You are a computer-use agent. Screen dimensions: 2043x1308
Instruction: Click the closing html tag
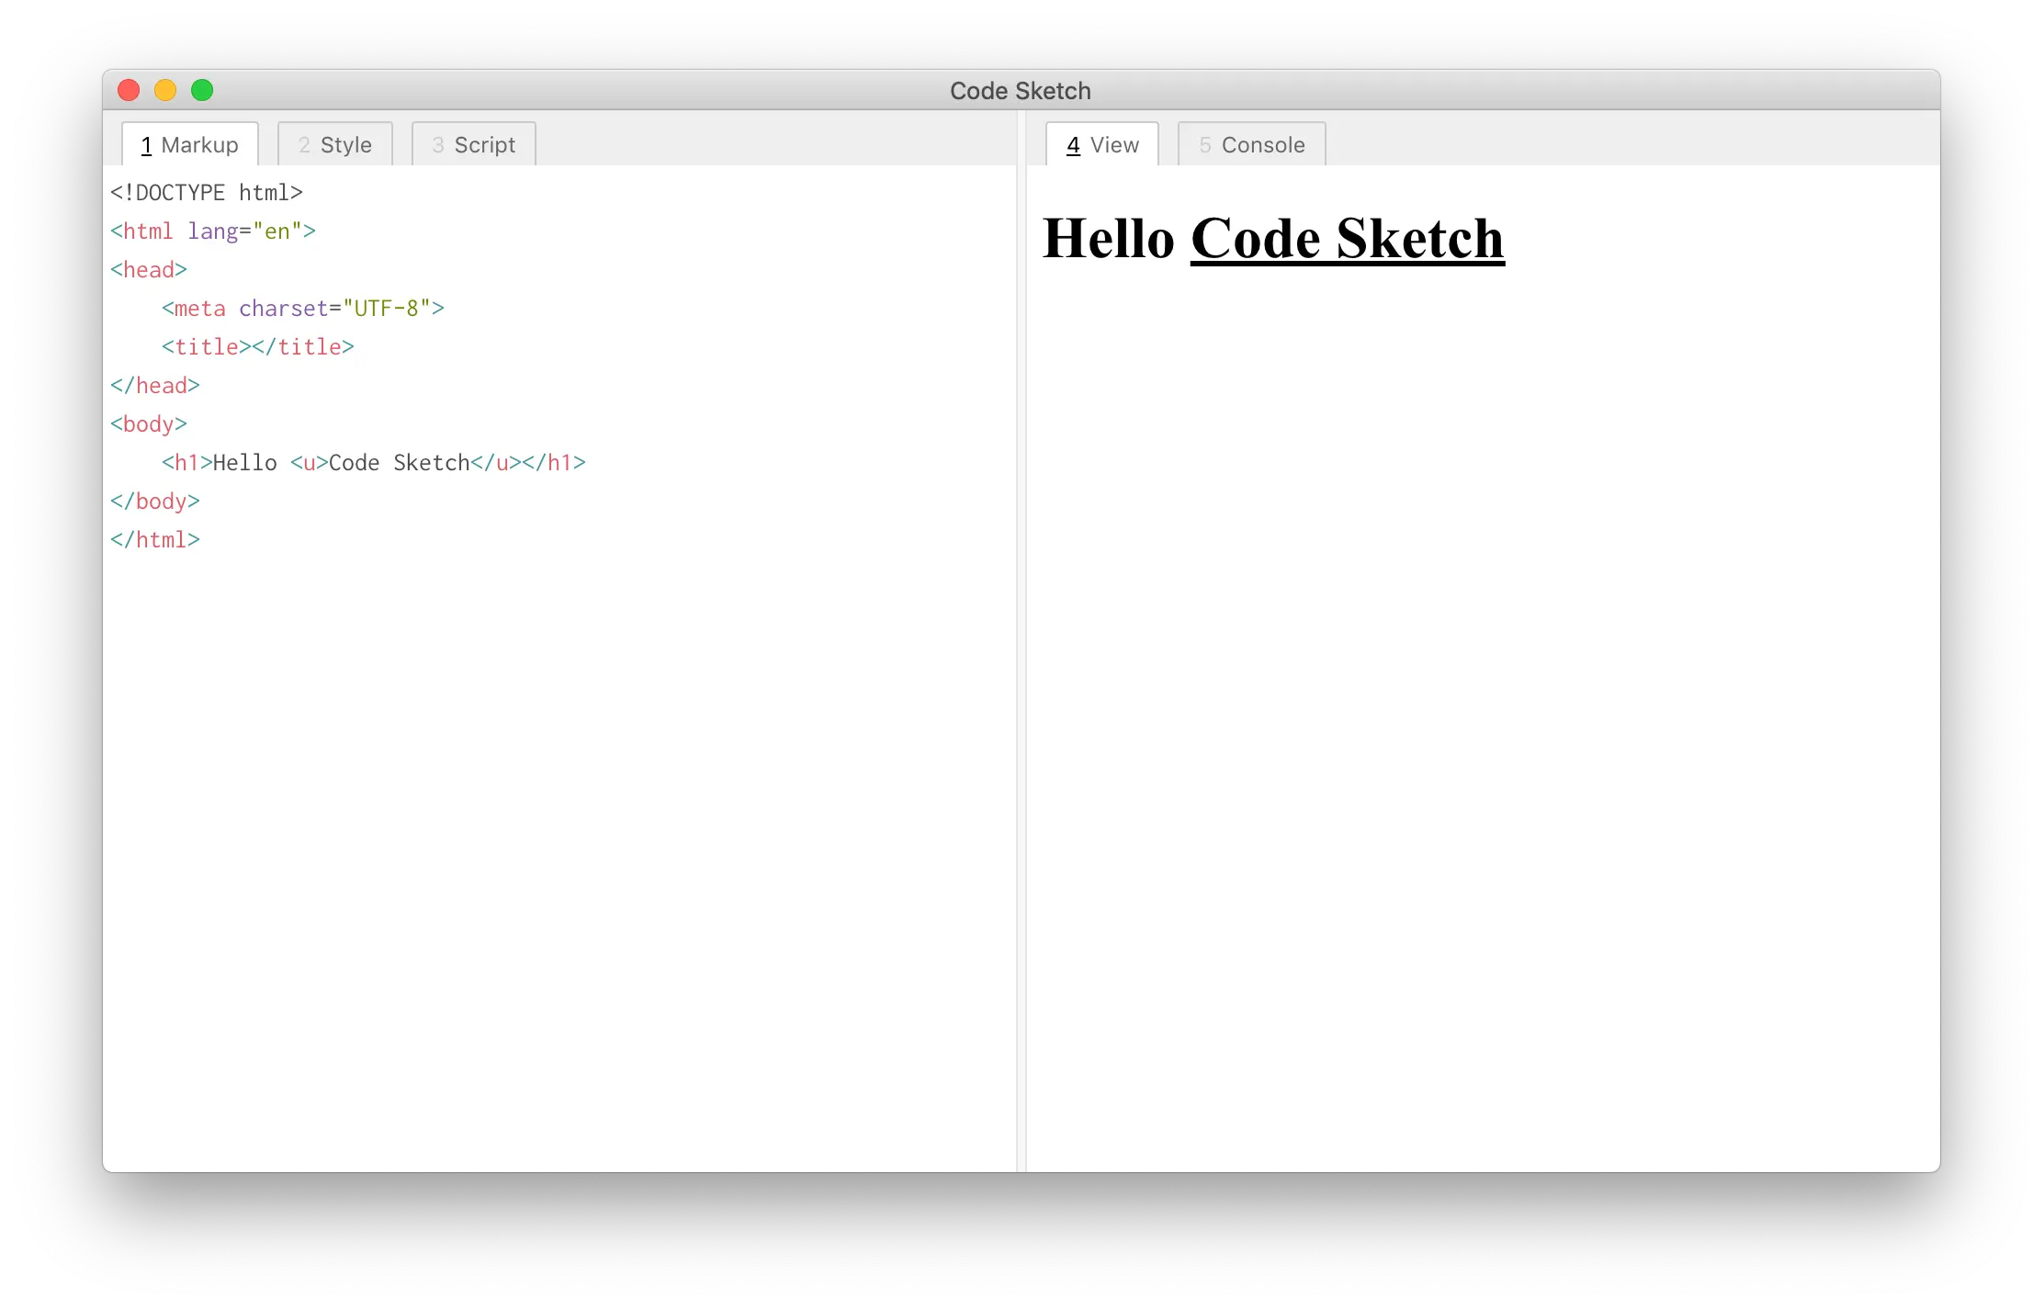point(156,539)
